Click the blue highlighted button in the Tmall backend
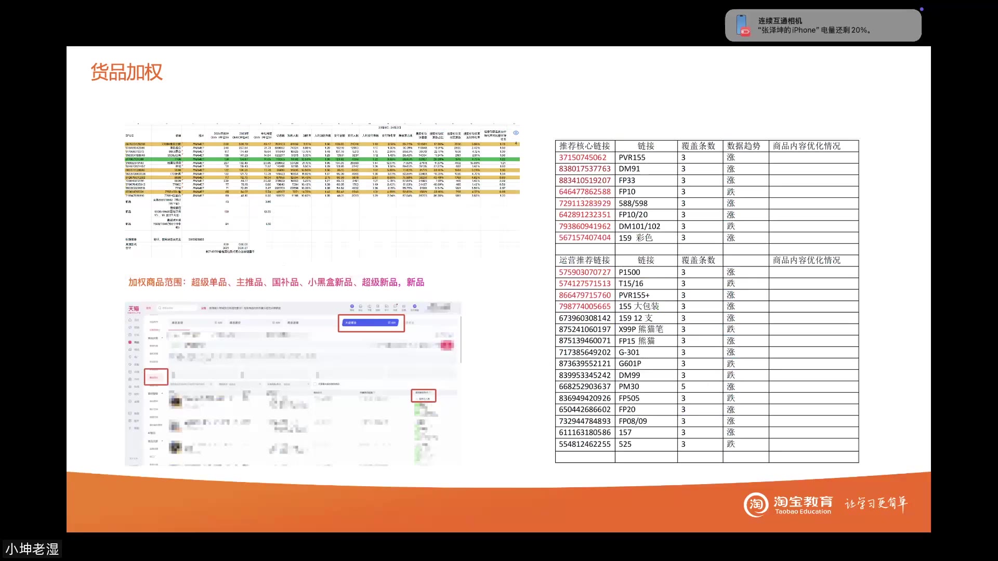This screenshot has height=561, width=998. point(371,323)
